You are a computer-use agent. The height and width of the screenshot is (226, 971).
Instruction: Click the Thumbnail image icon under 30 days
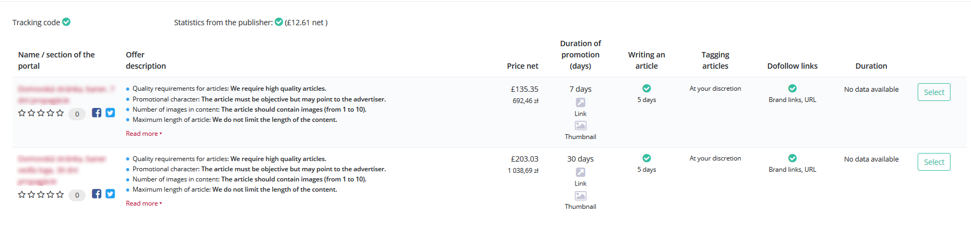point(580,196)
